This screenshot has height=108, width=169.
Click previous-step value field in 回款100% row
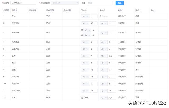tap(112, 91)
